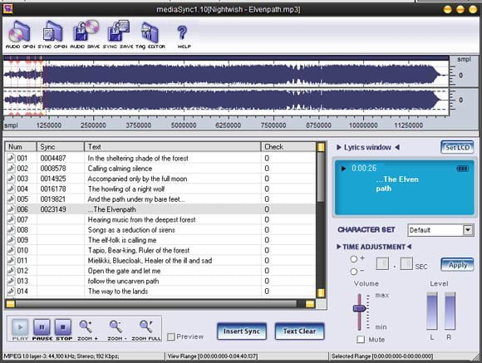482x363 pixels.
Task: Start playback with the Play button
Action: [x=20, y=330]
